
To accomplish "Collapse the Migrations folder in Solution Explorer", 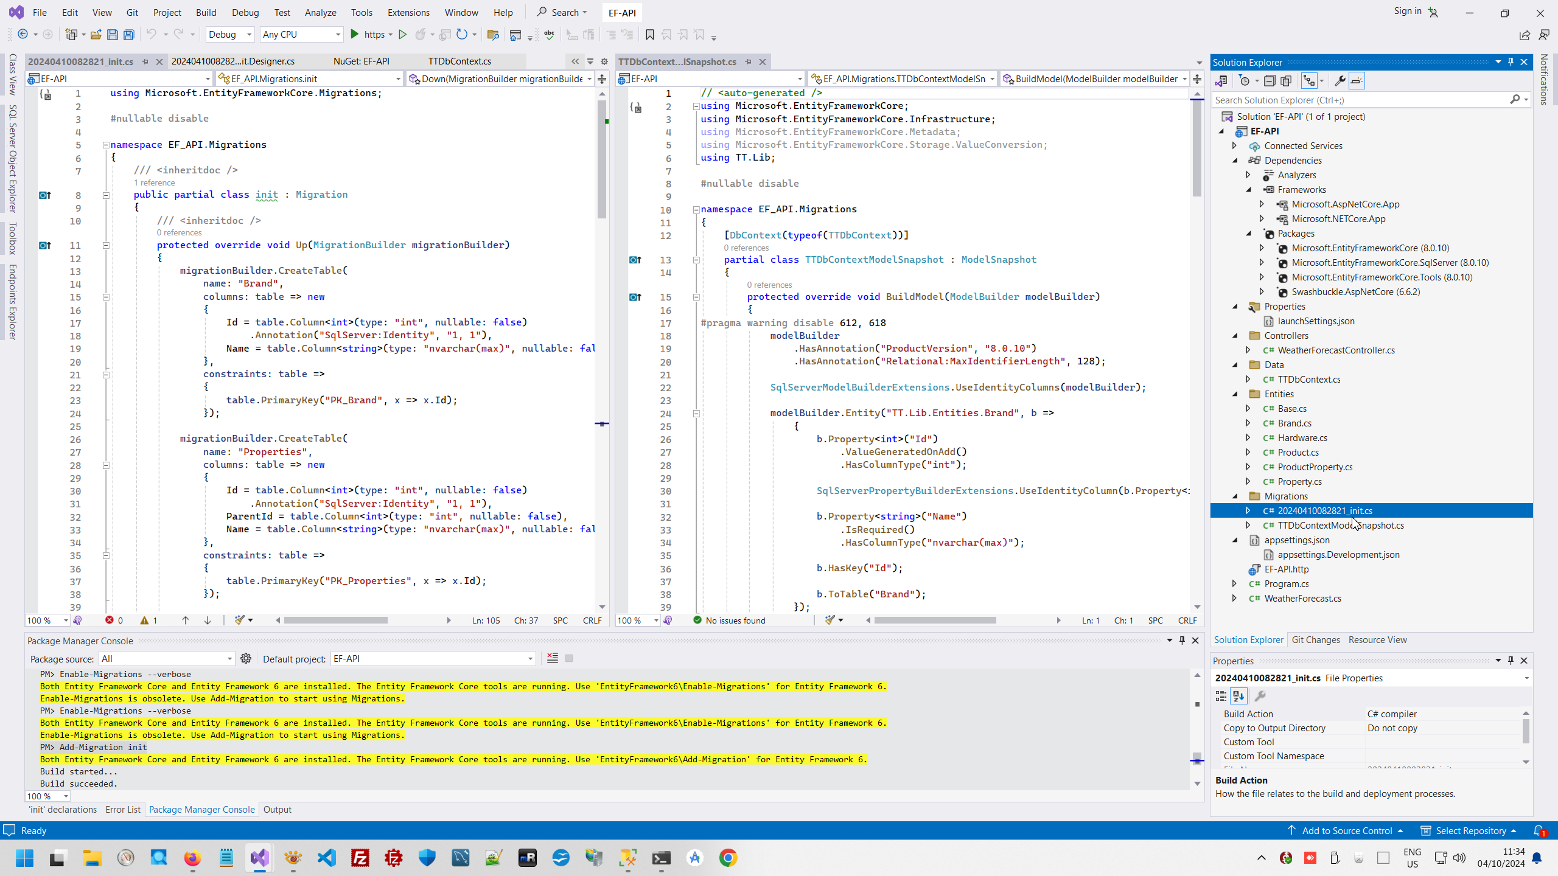I will tap(1235, 496).
